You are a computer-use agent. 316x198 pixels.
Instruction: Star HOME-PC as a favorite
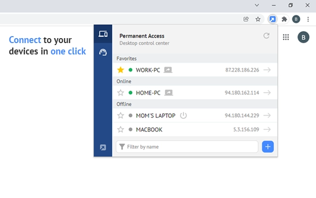120,93
